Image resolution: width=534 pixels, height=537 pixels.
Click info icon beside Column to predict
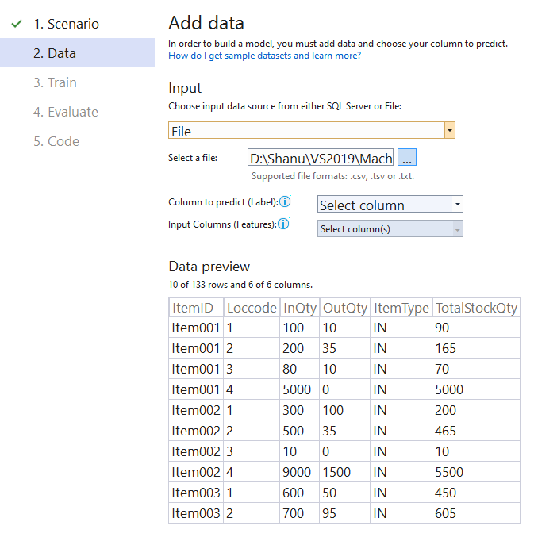285,201
